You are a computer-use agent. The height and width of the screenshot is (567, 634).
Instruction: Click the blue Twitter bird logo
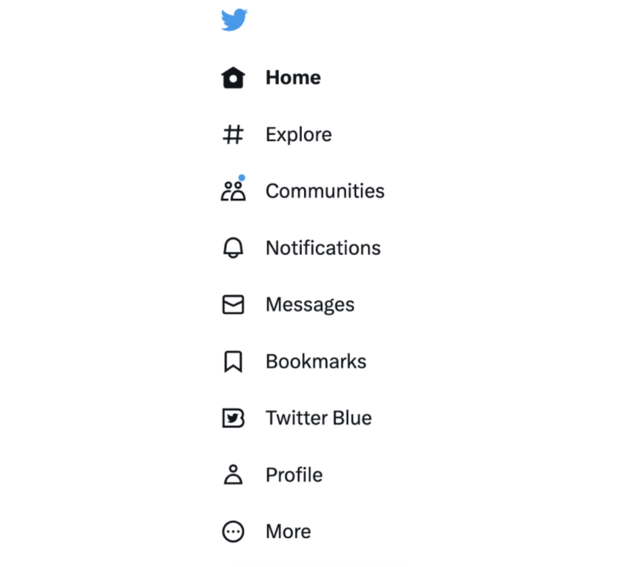coord(234,20)
